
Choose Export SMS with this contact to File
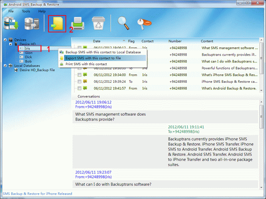(x=103, y=58)
